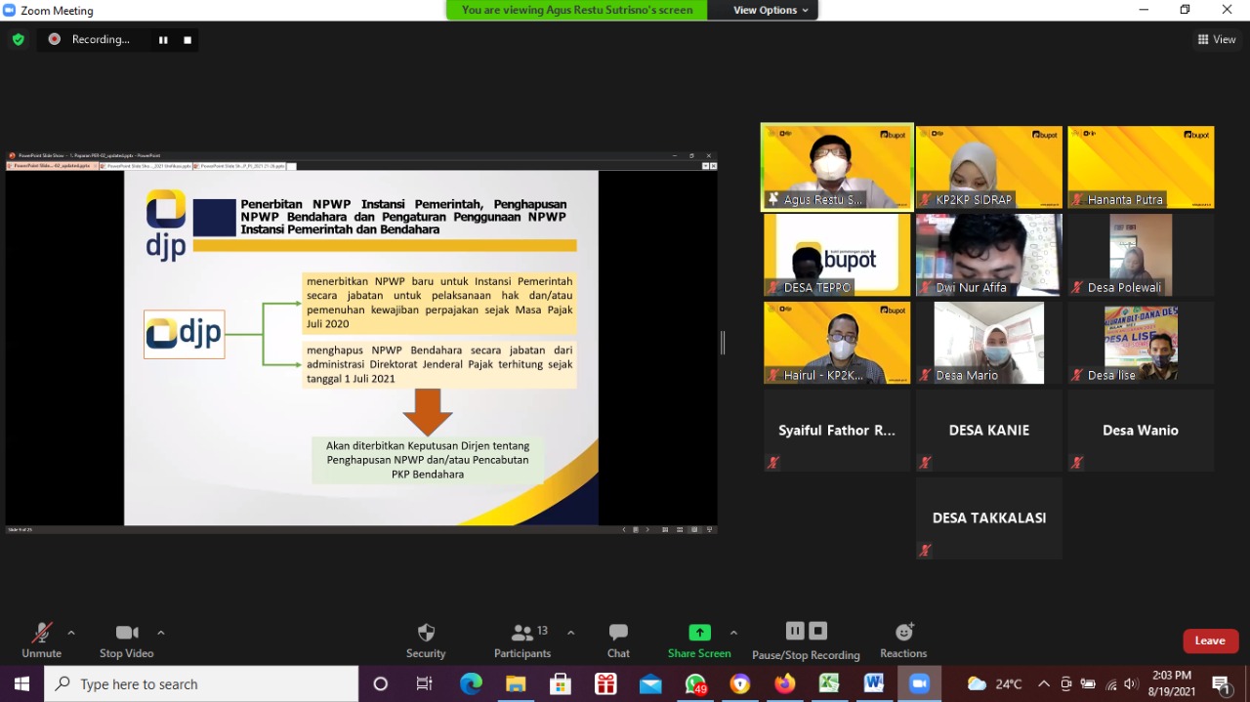Viewport: 1250px width, 702px height.
Task: Select Agus Restu video thumbnail
Action: (x=837, y=166)
